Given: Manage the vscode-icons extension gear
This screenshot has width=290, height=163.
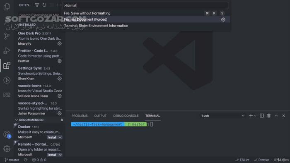Looking at the screenshot, I should click(x=60, y=96).
